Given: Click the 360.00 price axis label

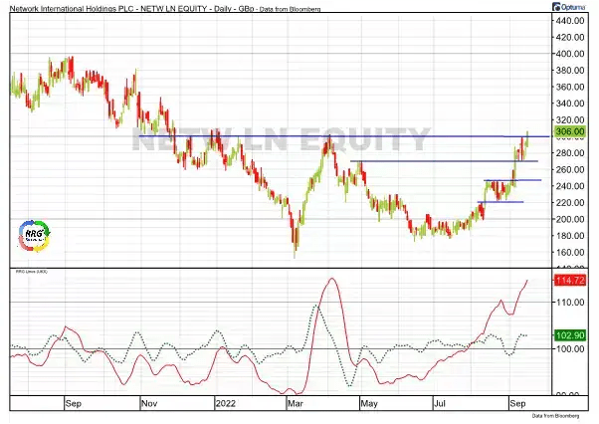Looking at the screenshot, I should 570,88.
